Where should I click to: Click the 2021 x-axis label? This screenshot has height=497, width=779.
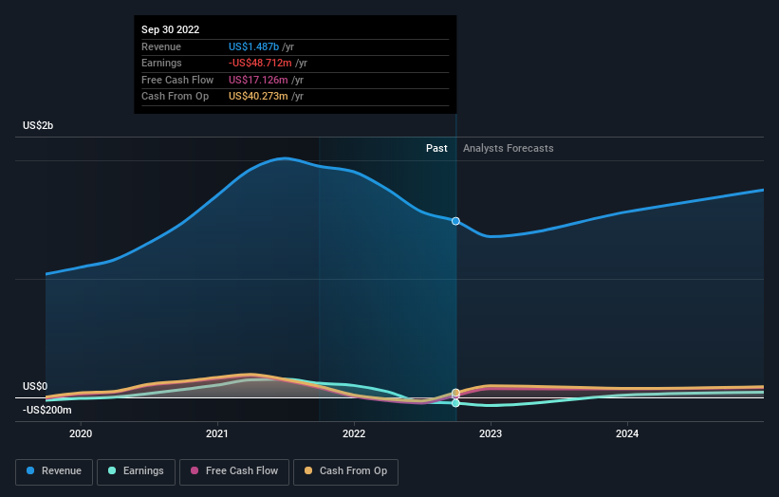tap(217, 433)
